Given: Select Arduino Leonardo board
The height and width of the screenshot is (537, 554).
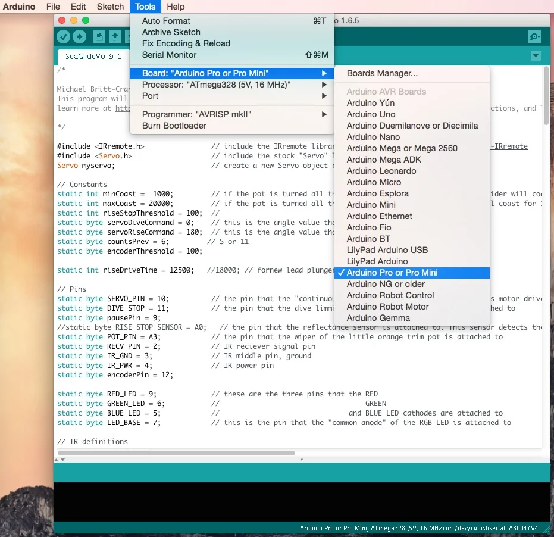Looking at the screenshot, I should click(x=412, y=171).
